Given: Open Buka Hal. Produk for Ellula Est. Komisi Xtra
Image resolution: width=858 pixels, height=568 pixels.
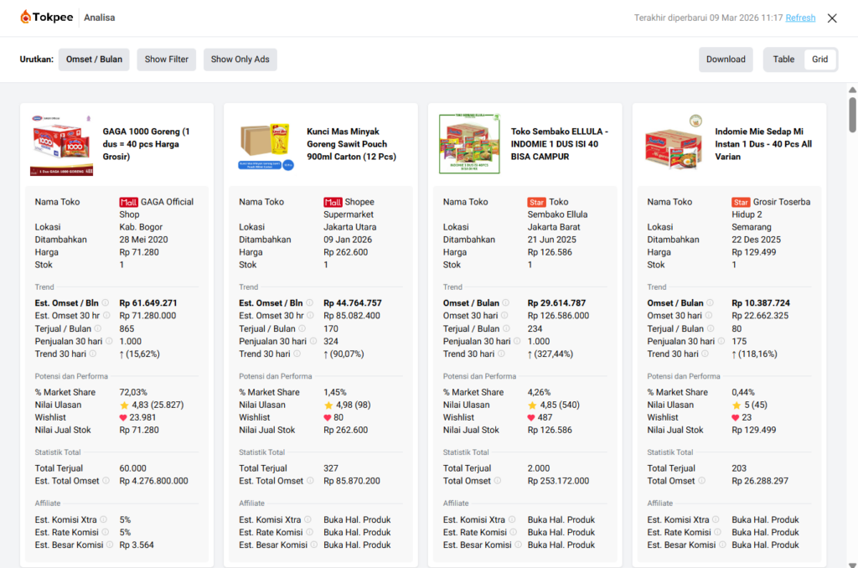Looking at the screenshot, I should point(561,519).
